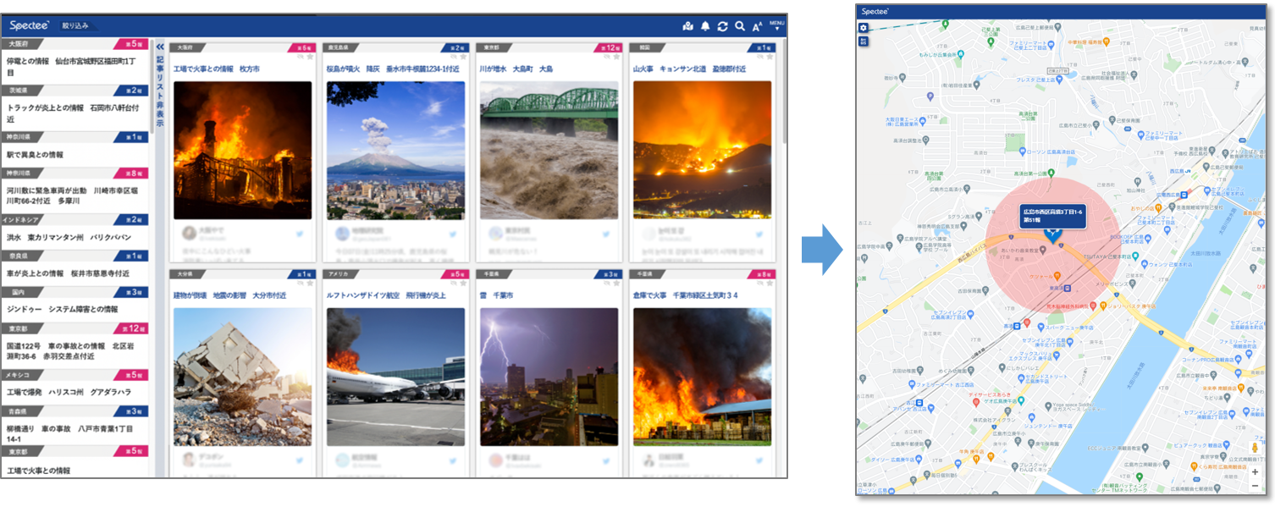Open the burning airplane photo
The image size is (1275, 507).
coord(395,377)
